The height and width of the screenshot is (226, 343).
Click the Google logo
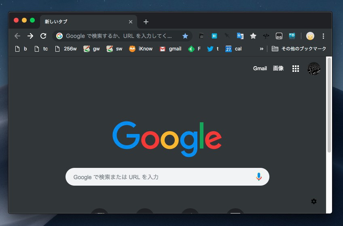point(167,139)
